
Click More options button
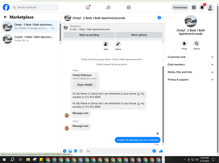pos(139,35)
